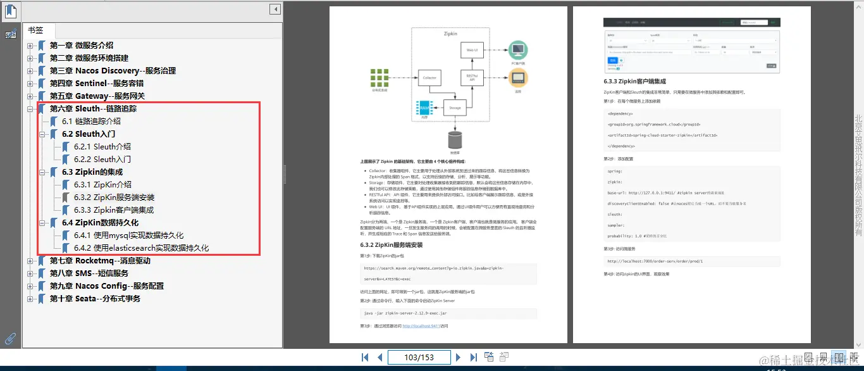
Task: Jump to the last page using toolbar icon
Action: click(x=474, y=357)
